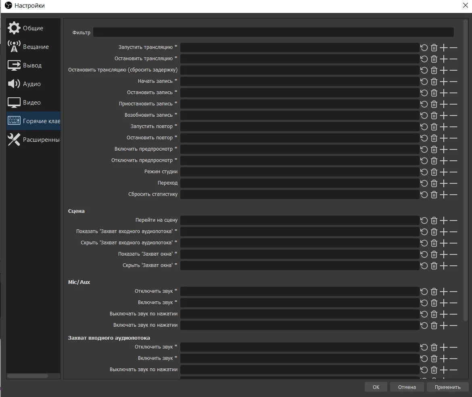Click the 'Применить' button
The width and height of the screenshot is (472, 397).
coord(447,387)
